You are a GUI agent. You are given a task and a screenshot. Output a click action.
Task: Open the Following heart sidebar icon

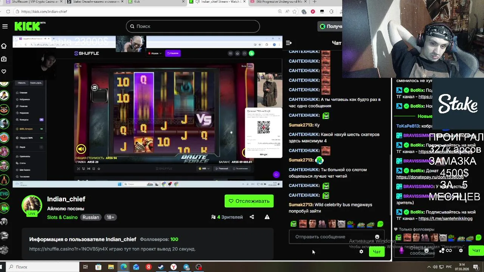(x=4, y=71)
